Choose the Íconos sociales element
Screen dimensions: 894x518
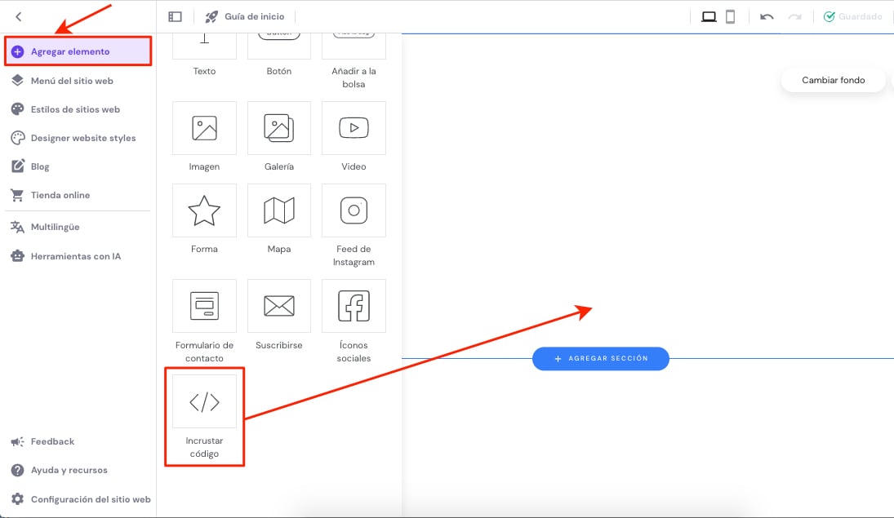(x=354, y=307)
